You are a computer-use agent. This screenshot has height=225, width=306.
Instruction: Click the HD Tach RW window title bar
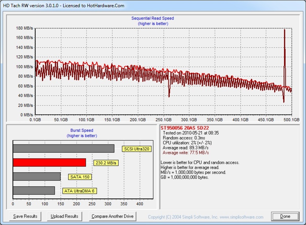click(153, 5)
